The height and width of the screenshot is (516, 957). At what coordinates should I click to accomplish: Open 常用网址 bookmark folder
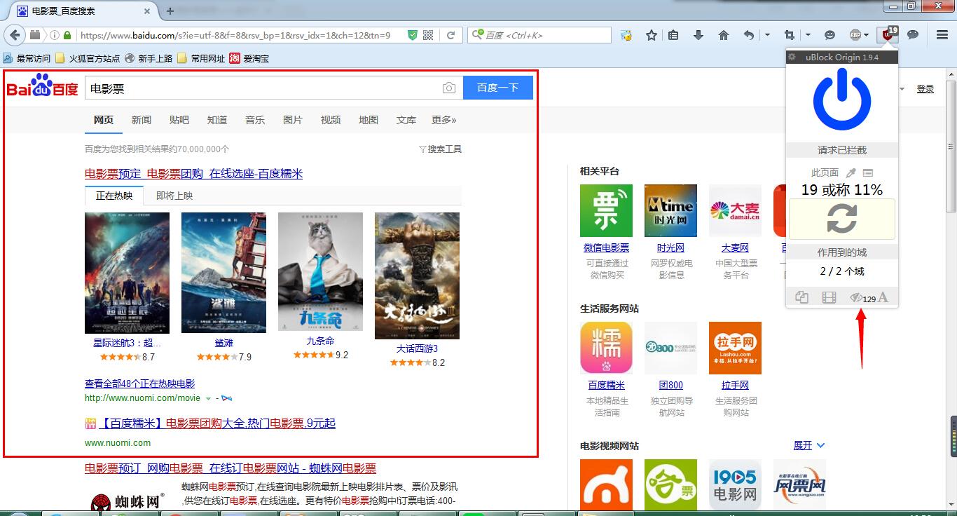point(201,58)
